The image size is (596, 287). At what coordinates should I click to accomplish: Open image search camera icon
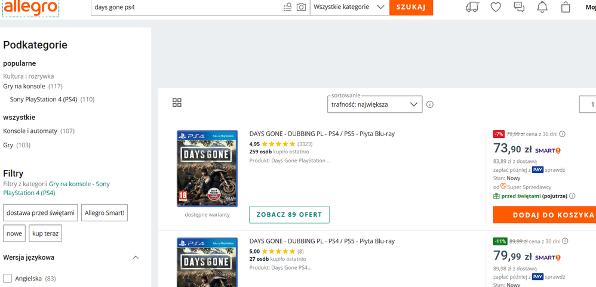[302, 7]
